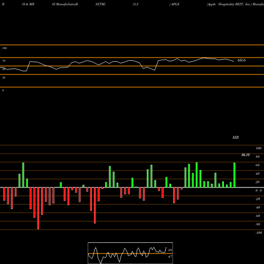Click the 30 level label on RSI axis
Image resolution: width=264 pixels, height=264 pixels.
coord(4,78)
